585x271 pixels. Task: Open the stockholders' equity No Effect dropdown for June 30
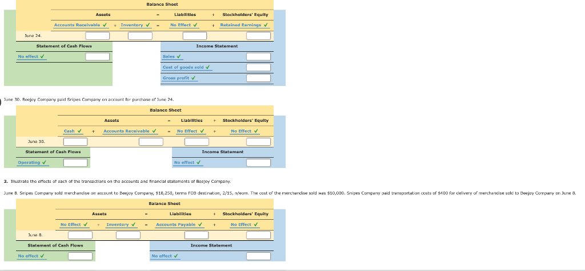[x=245, y=131]
